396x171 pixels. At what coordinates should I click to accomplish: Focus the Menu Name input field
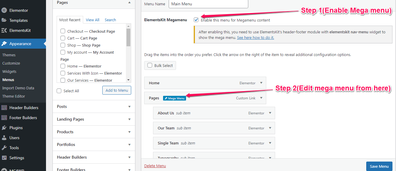click(208, 4)
